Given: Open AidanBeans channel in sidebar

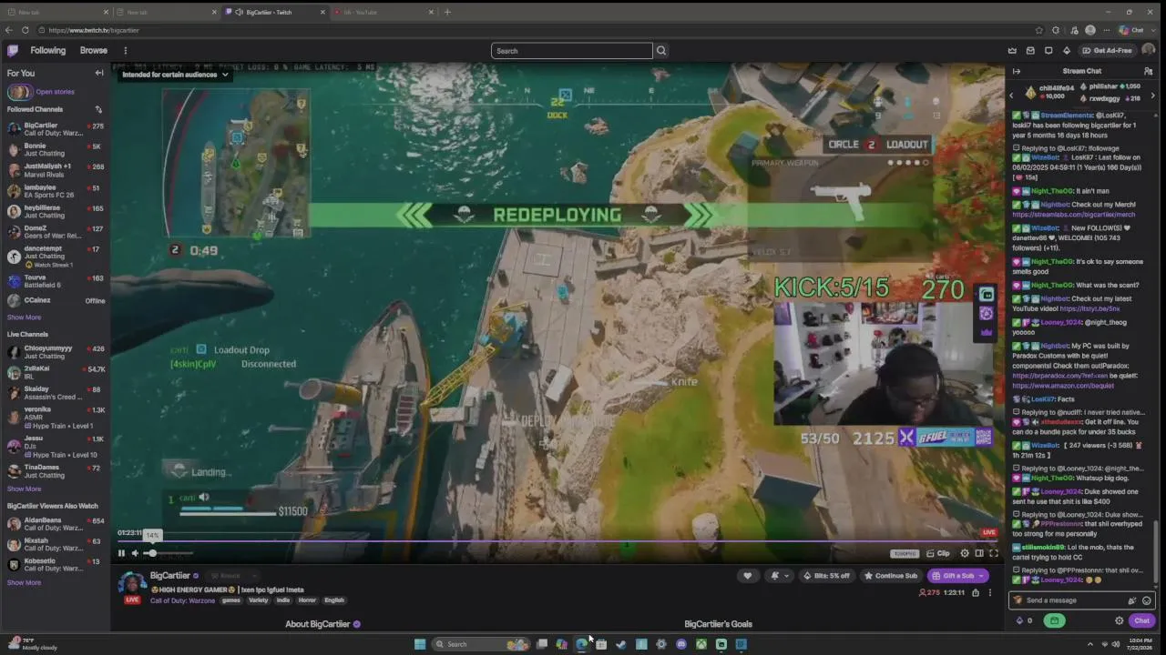Looking at the screenshot, I should pyautogui.click(x=56, y=524).
